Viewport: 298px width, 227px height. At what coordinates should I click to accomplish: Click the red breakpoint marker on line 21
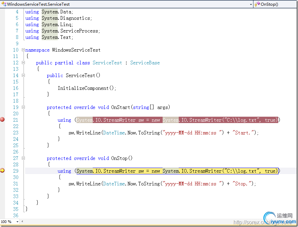pos(2,119)
